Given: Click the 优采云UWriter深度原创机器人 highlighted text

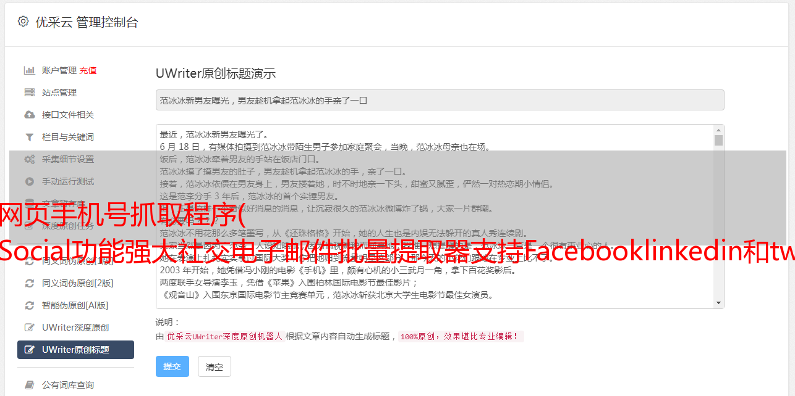Looking at the screenshot, I should (224, 337).
